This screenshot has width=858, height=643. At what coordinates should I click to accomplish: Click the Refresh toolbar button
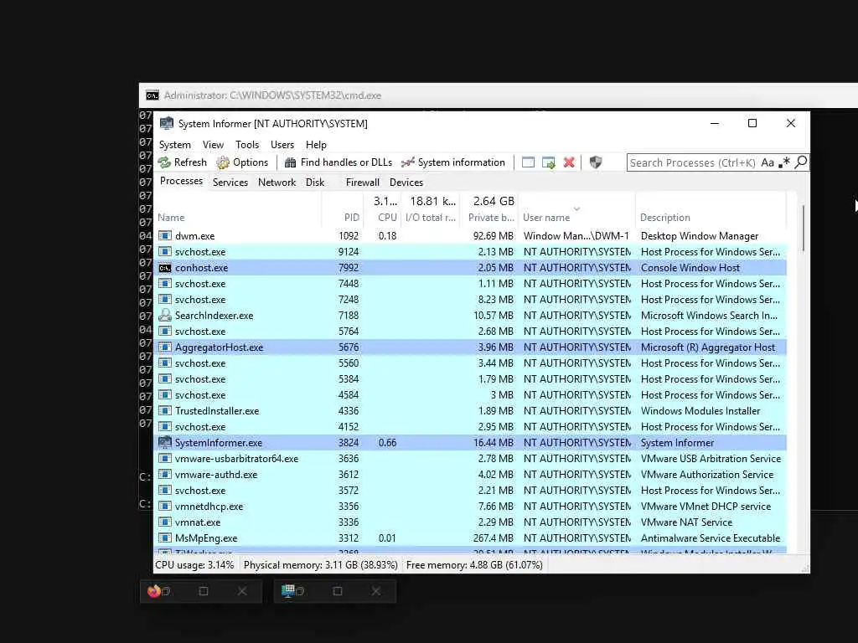[x=183, y=162]
